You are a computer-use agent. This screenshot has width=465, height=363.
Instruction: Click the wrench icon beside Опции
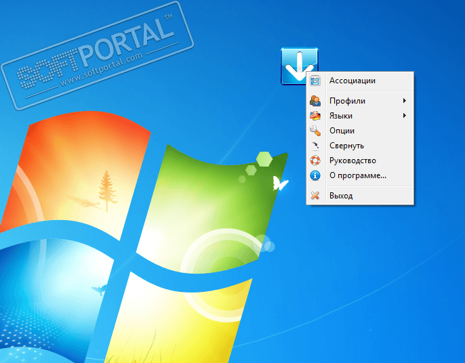[315, 131]
